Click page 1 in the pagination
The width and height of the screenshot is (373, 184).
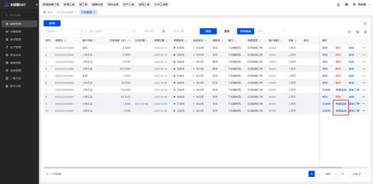pos(312,174)
